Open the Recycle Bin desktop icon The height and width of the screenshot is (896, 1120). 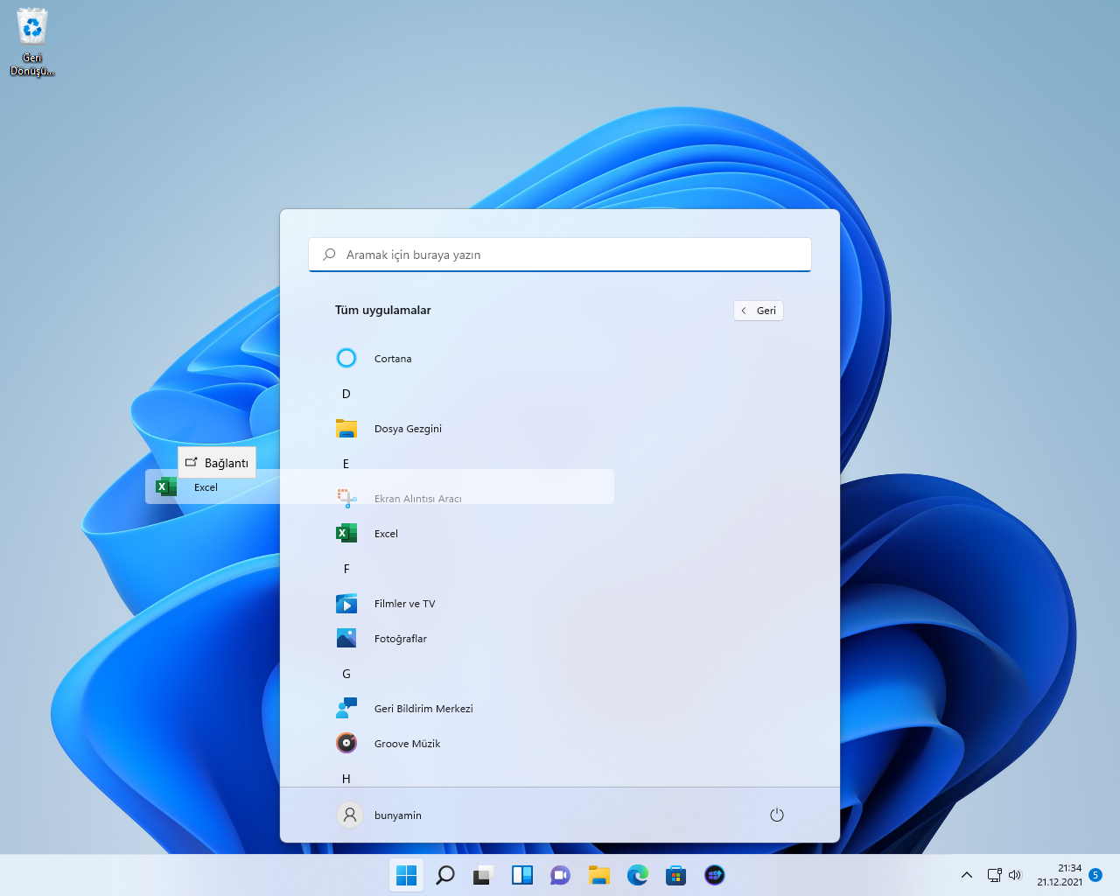click(32, 41)
